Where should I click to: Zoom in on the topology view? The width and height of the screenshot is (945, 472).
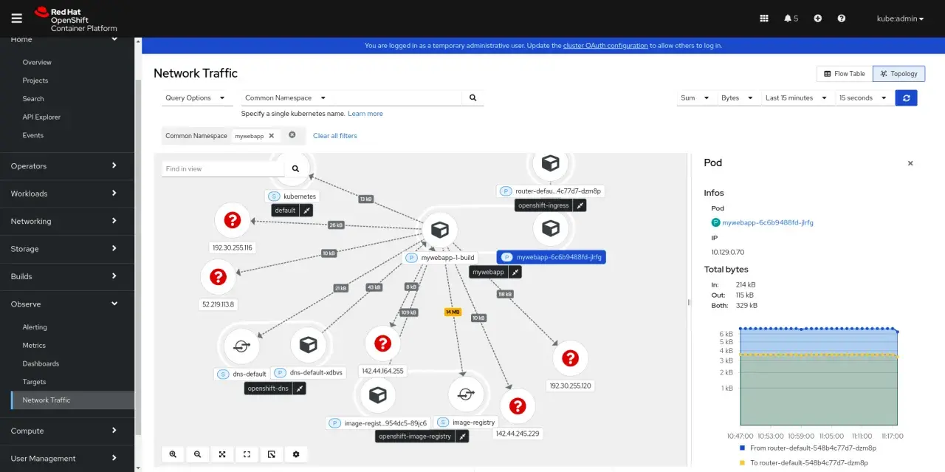tap(173, 454)
